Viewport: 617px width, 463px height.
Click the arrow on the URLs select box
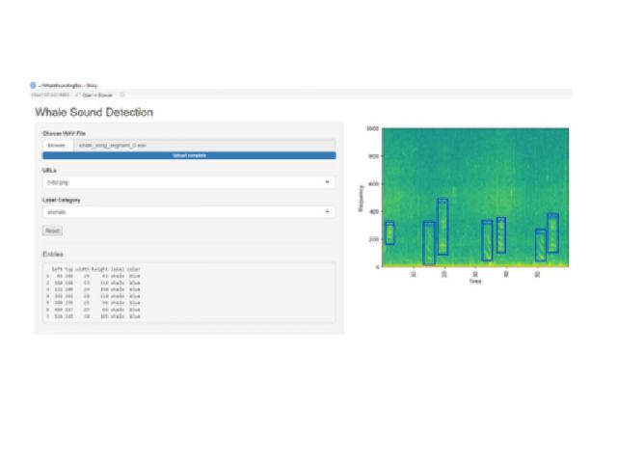[x=328, y=181]
